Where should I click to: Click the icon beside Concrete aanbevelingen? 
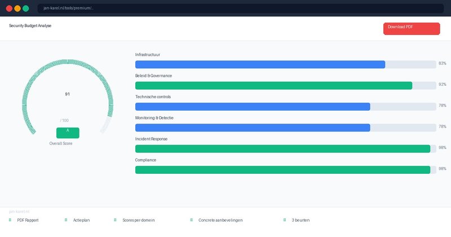coord(191,220)
